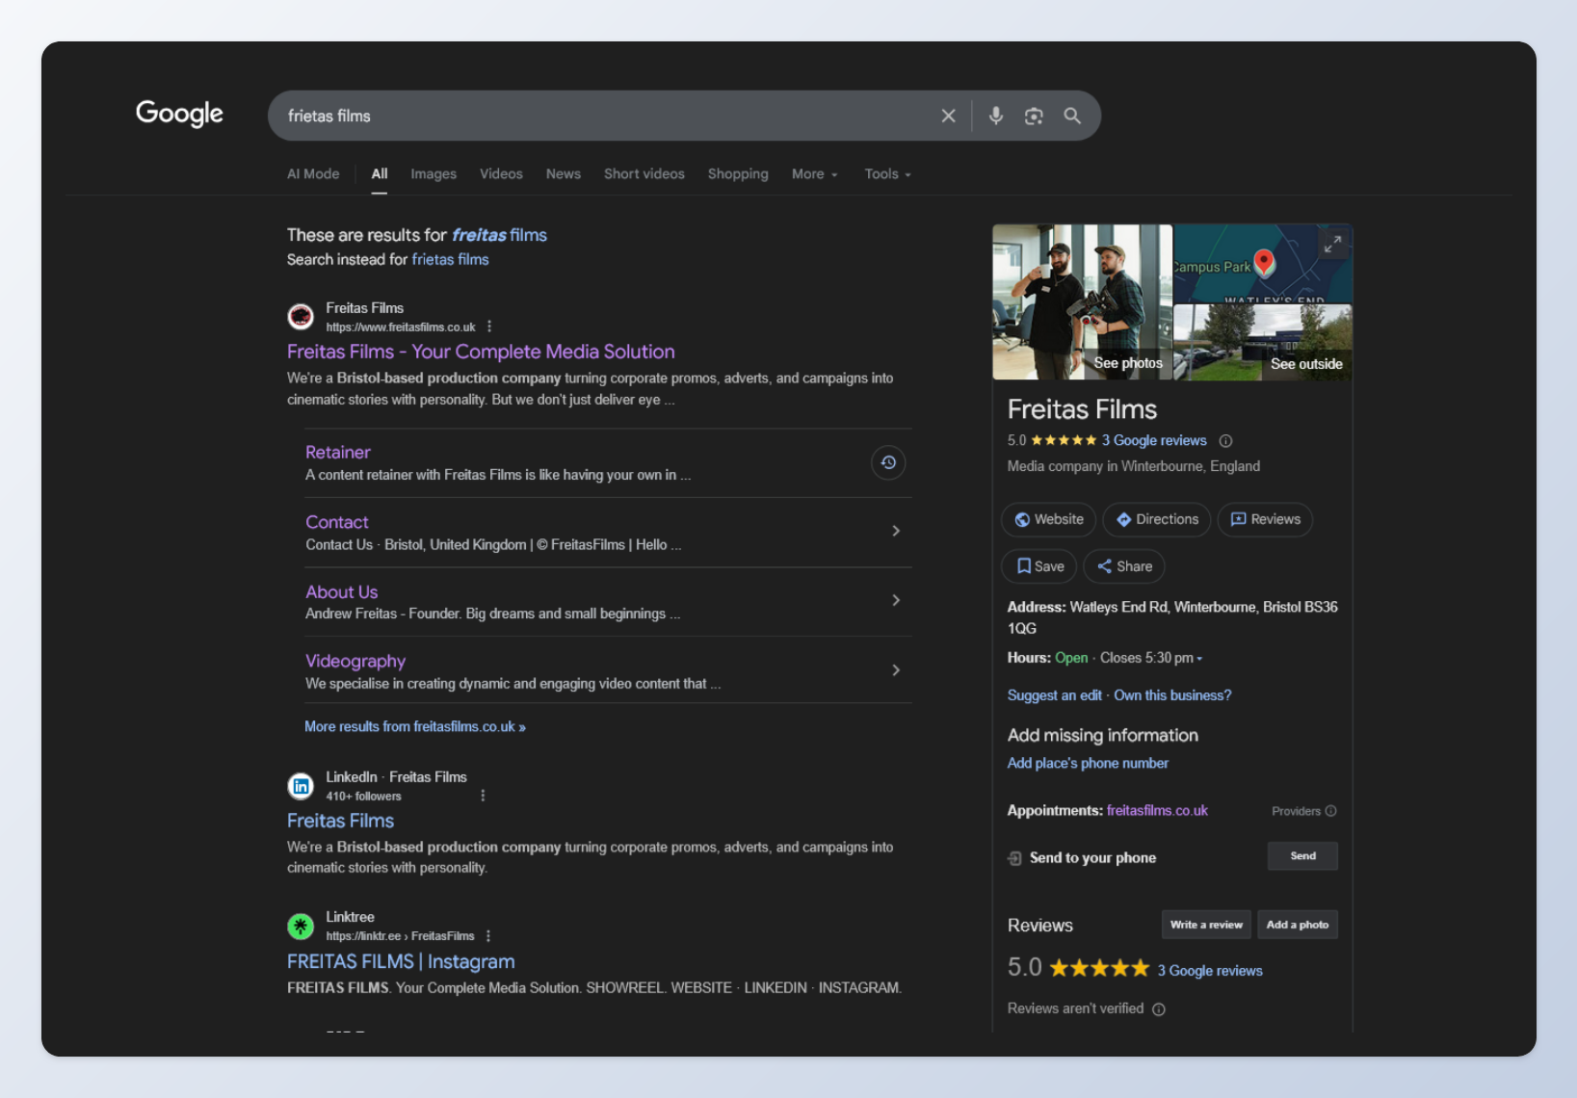Open the See photos thumbnail
Screen dimensions: 1577x1098
coord(1082,302)
